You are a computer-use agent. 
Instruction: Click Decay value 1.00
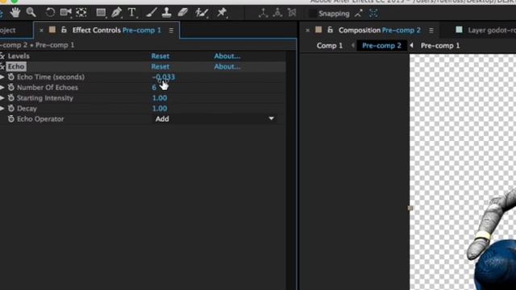pyautogui.click(x=160, y=108)
